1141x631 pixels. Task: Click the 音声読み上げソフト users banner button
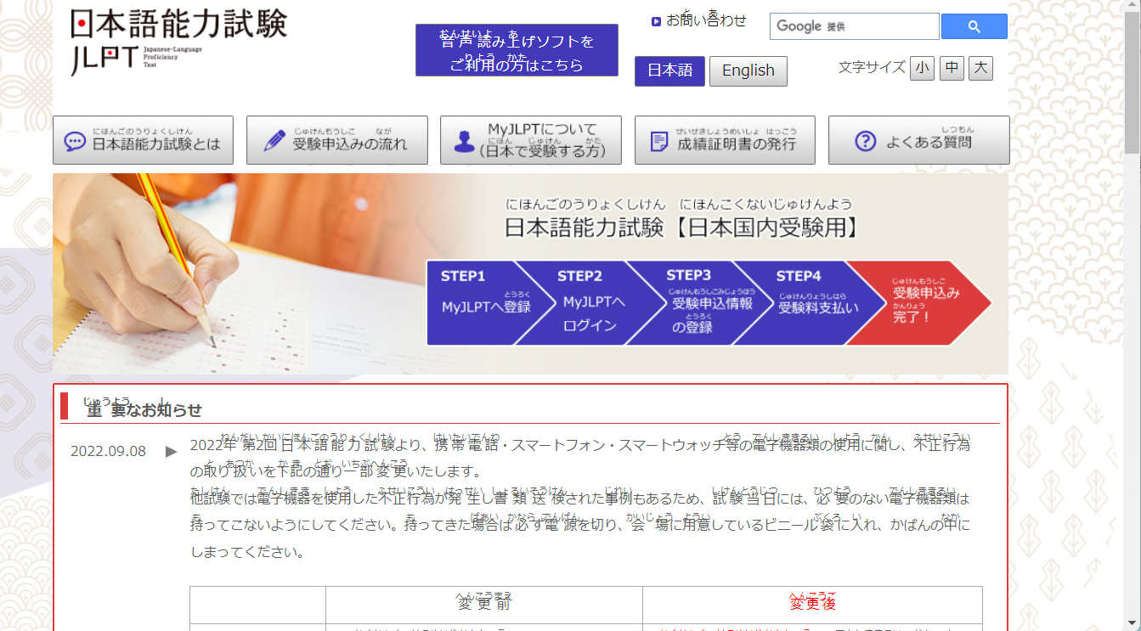coord(517,50)
